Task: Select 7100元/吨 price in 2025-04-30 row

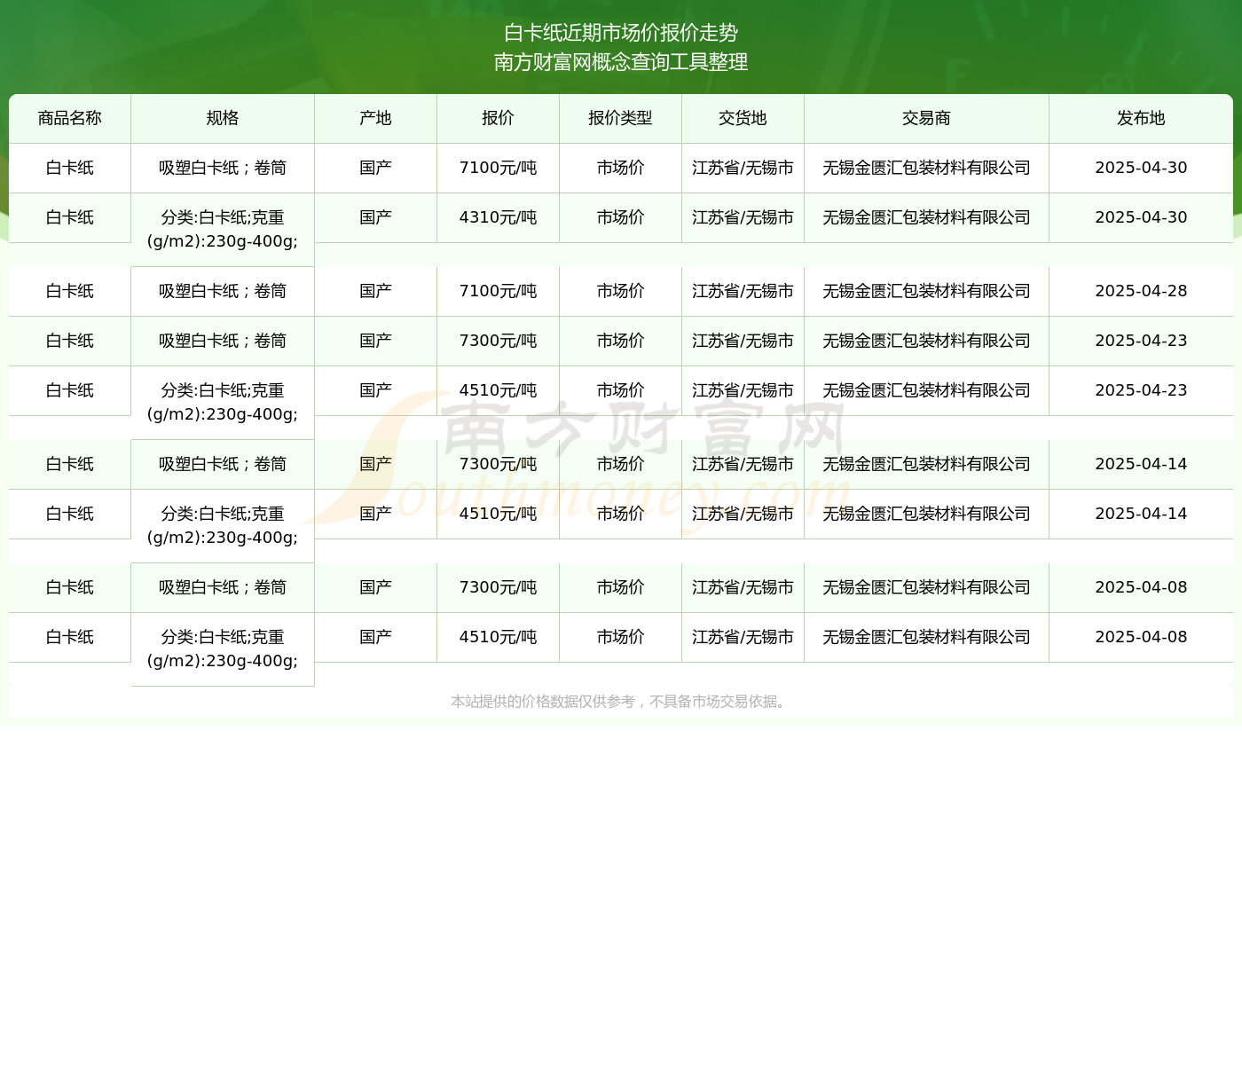Action: point(498,168)
